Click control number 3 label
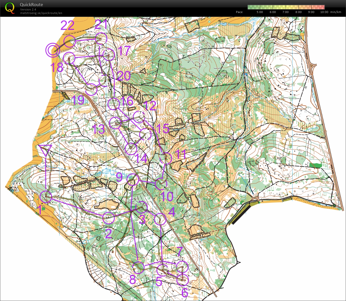Viewport: 346px width, 301px height. tap(143, 220)
